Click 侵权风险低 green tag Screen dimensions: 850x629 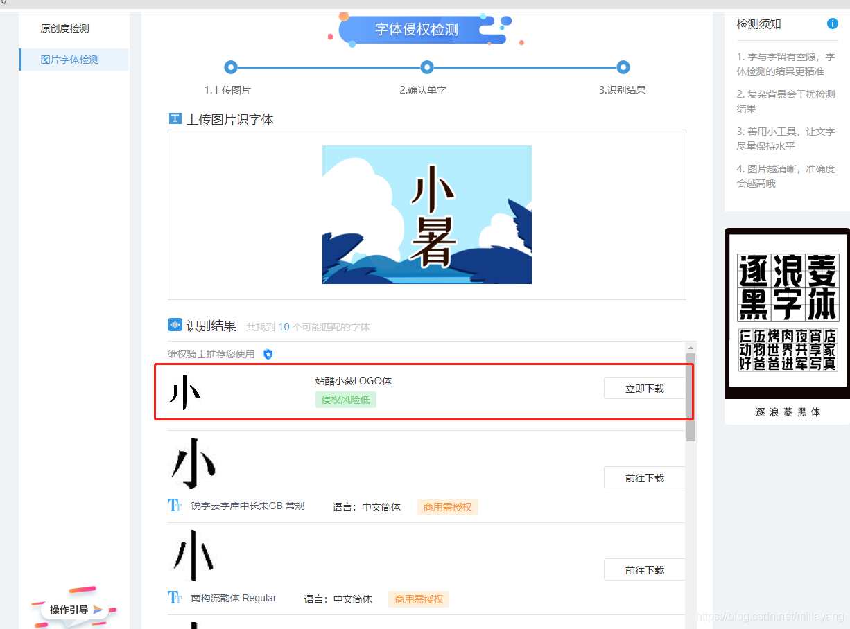[x=346, y=400]
